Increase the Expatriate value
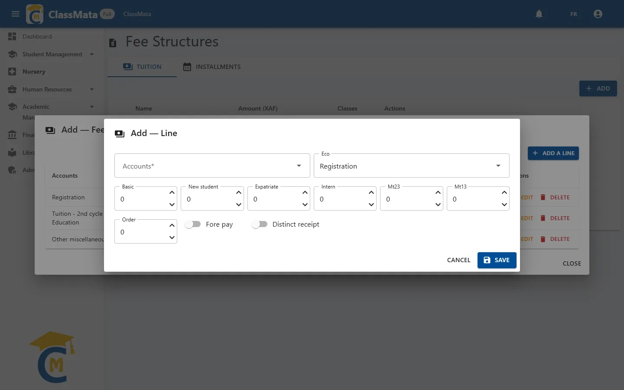The image size is (624, 390). pyautogui.click(x=305, y=192)
